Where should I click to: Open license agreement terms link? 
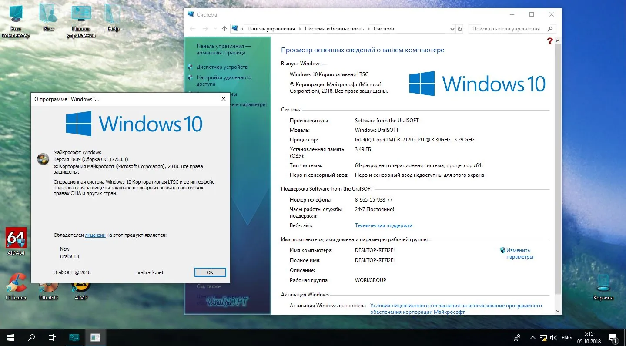[456, 309]
